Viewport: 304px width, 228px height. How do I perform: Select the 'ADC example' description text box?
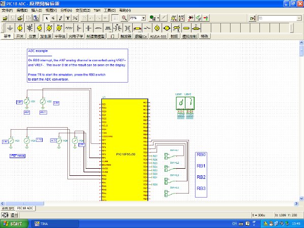(x=78, y=65)
